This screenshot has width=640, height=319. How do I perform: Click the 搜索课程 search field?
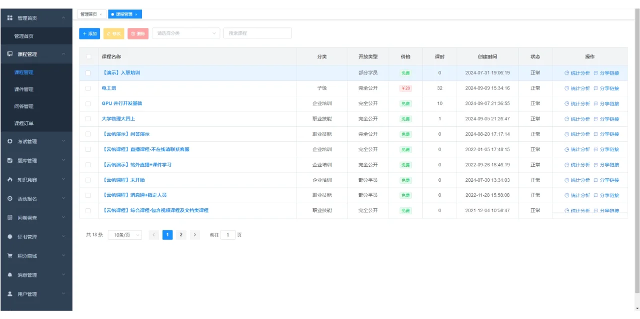tap(257, 33)
